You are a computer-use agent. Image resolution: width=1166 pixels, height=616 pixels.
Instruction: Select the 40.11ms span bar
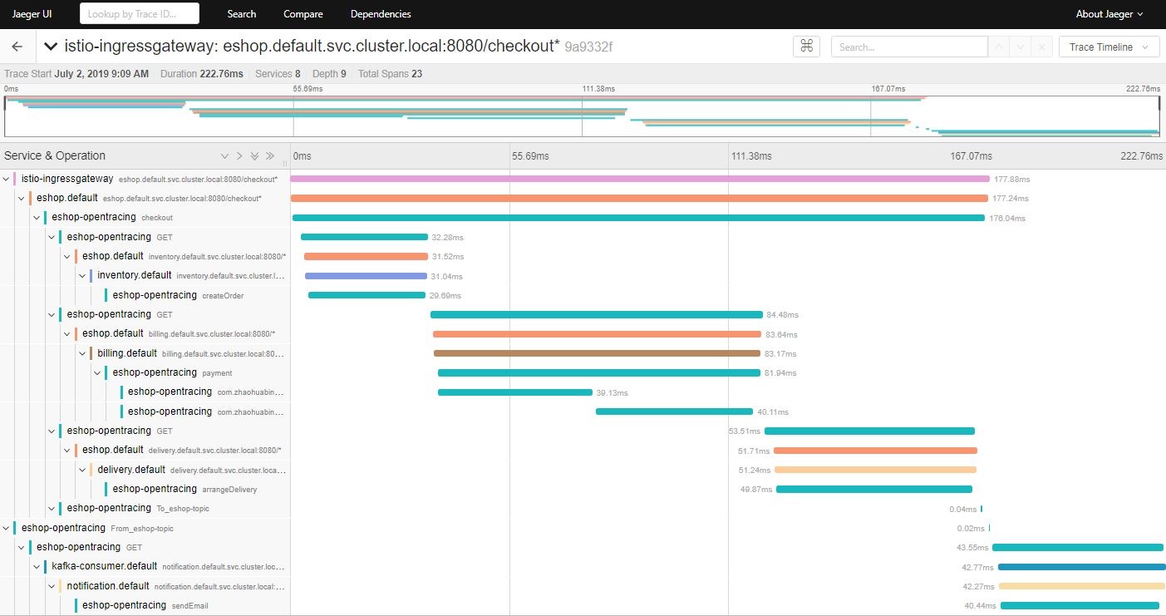click(674, 411)
